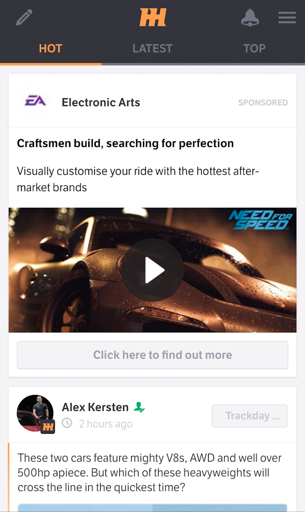305x512 pixels.
Task: Click the green verified user badge
Action: tap(139, 407)
